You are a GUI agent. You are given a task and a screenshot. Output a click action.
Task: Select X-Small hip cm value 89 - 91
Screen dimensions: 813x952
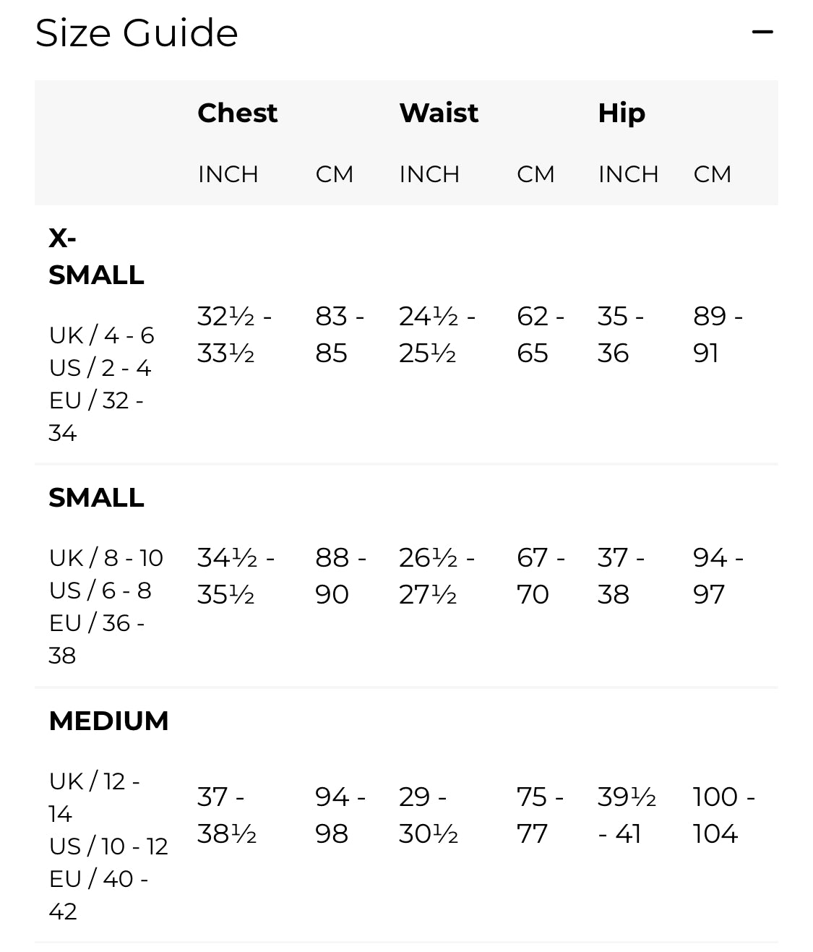718,335
